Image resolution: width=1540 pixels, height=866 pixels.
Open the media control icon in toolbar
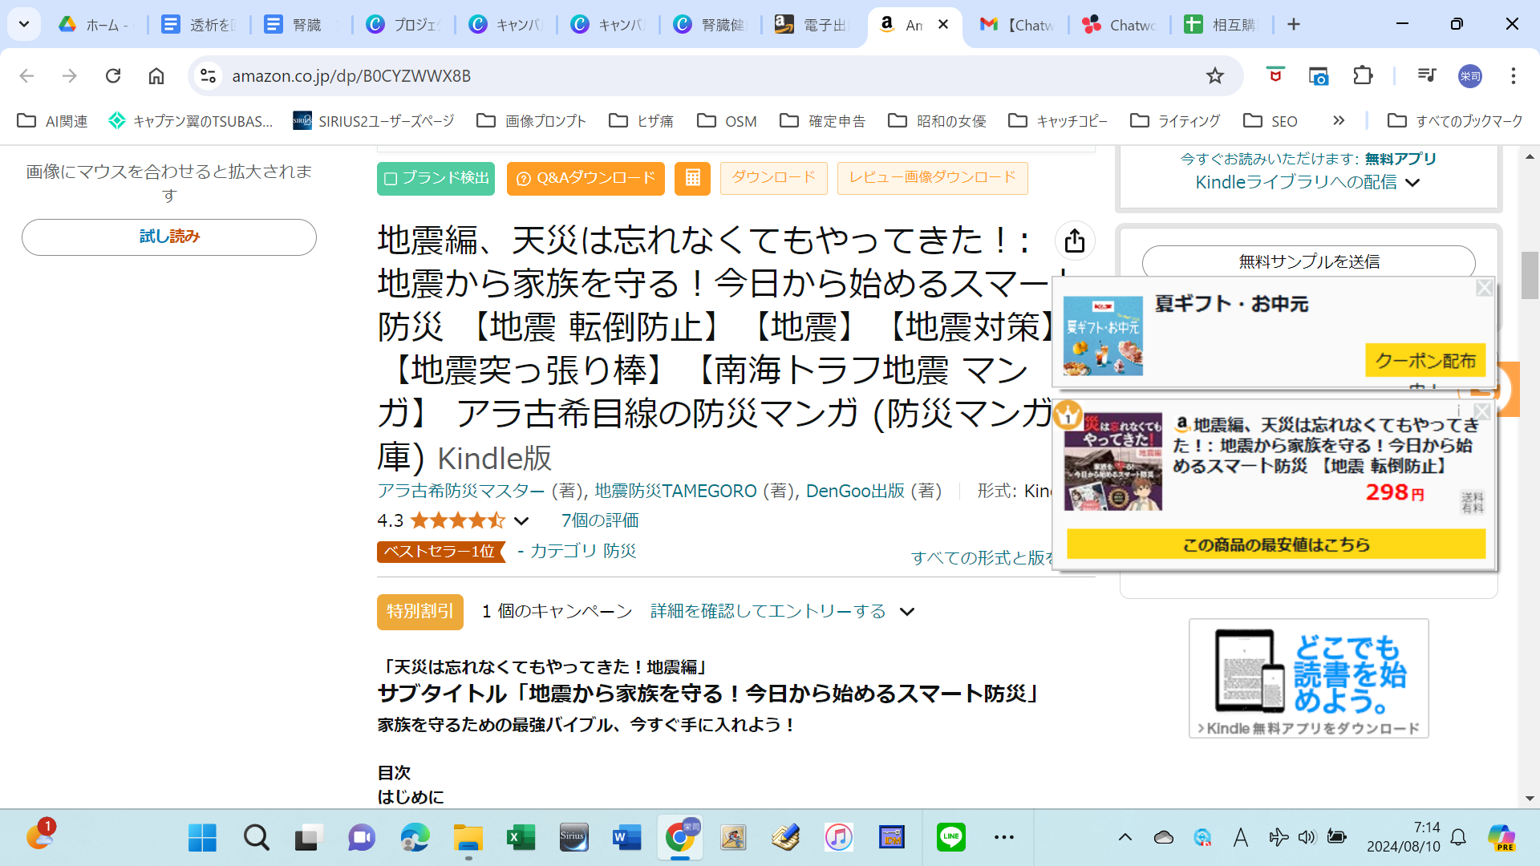[x=1426, y=75]
